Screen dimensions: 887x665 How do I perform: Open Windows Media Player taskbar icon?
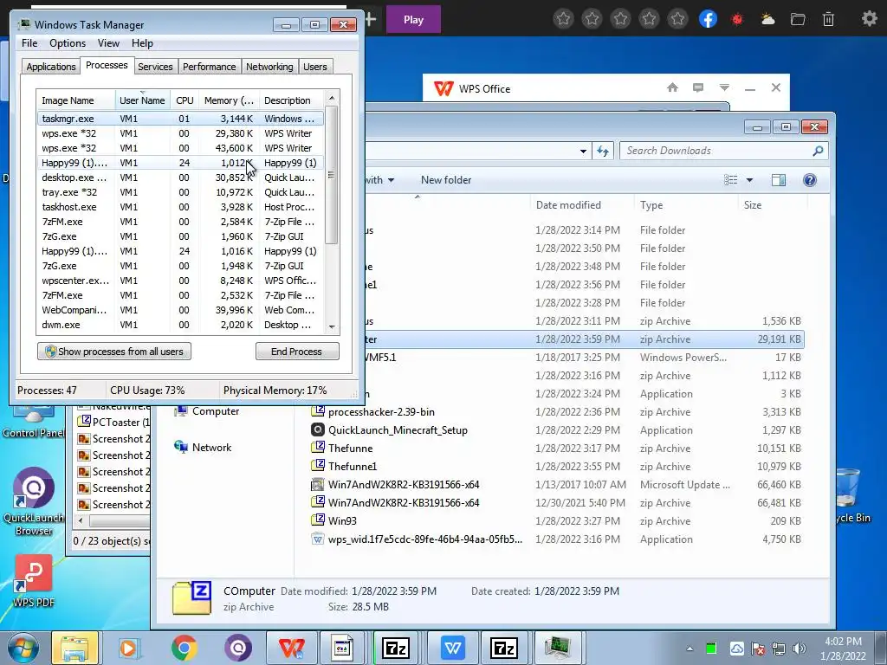click(x=129, y=648)
